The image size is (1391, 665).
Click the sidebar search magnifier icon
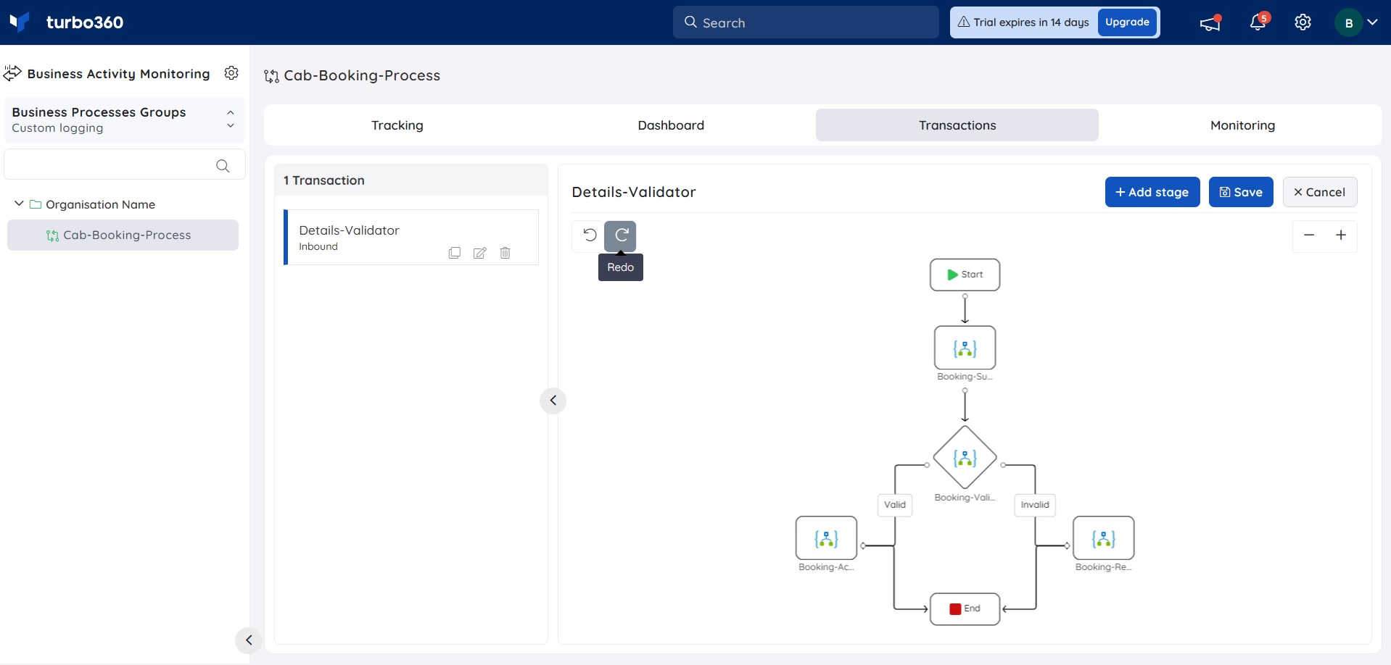tap(223, 166)
